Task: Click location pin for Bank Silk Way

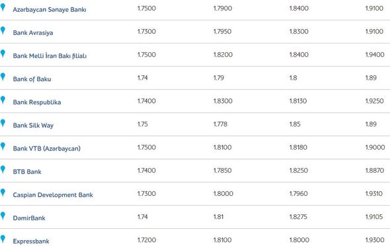Action: pyautogui.click(x=3, y=123)
